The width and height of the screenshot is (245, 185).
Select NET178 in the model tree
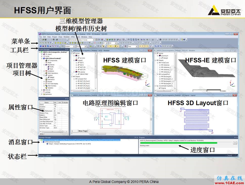(83, 67)
